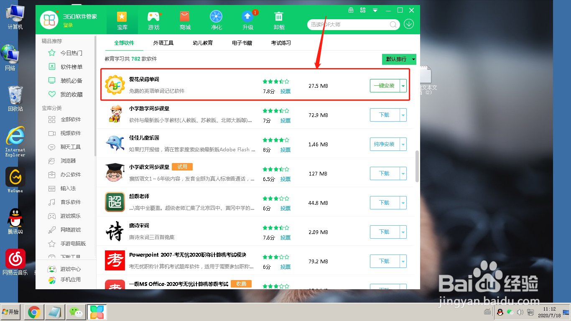Click 投票 link for 爱花朵背单词

click(x=285, y=92)
